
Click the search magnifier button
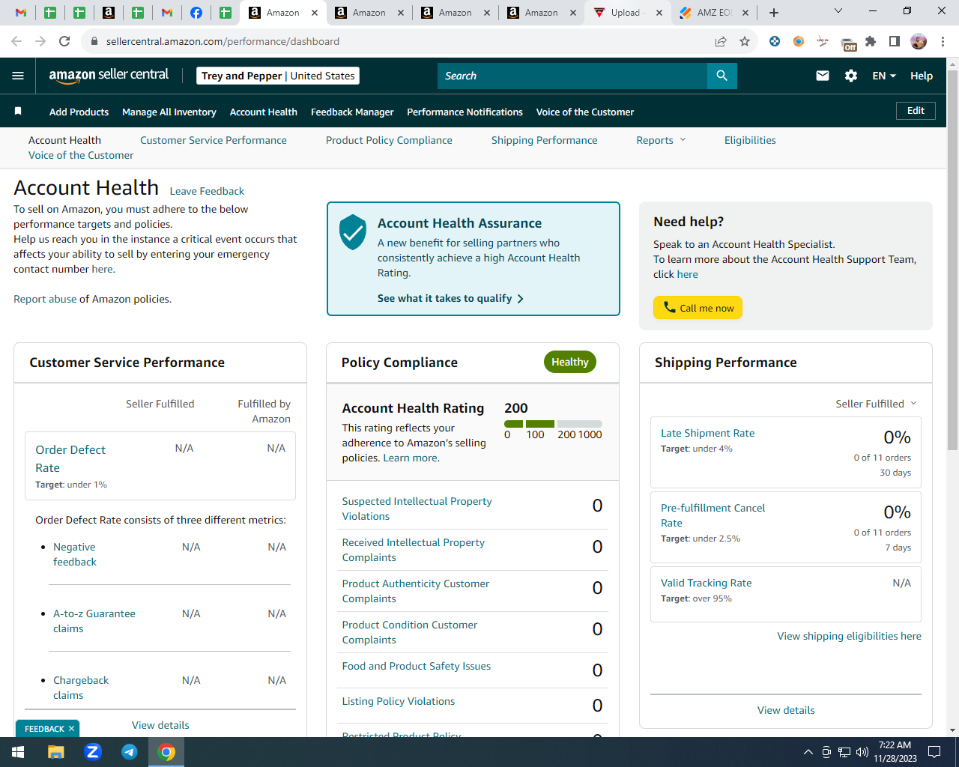tap(721, 76)
